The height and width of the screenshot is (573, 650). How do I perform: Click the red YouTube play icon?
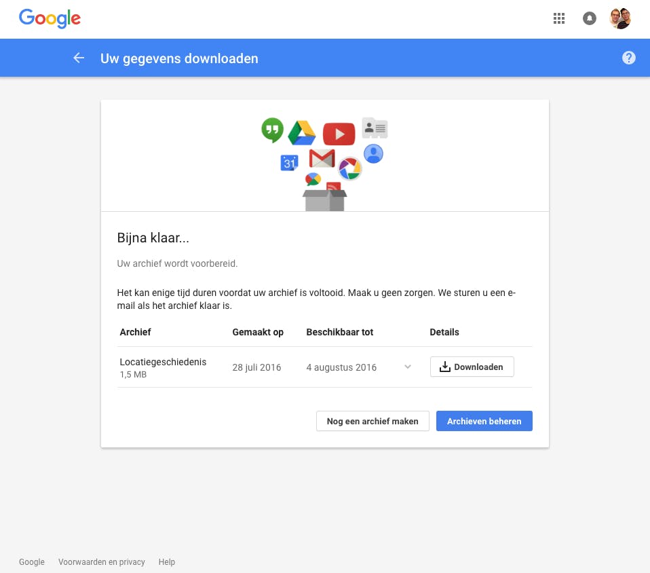point(339,134)
